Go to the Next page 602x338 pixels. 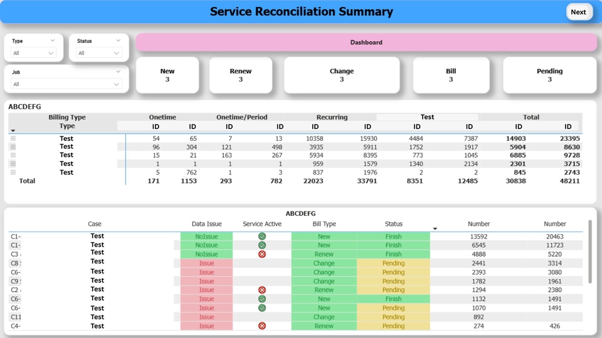coord(578,12)
